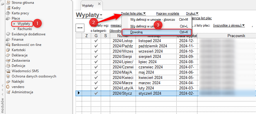This screenshot has height=114, width=256.
Task: Open Kadry module label
Action: tap(16, 8)
